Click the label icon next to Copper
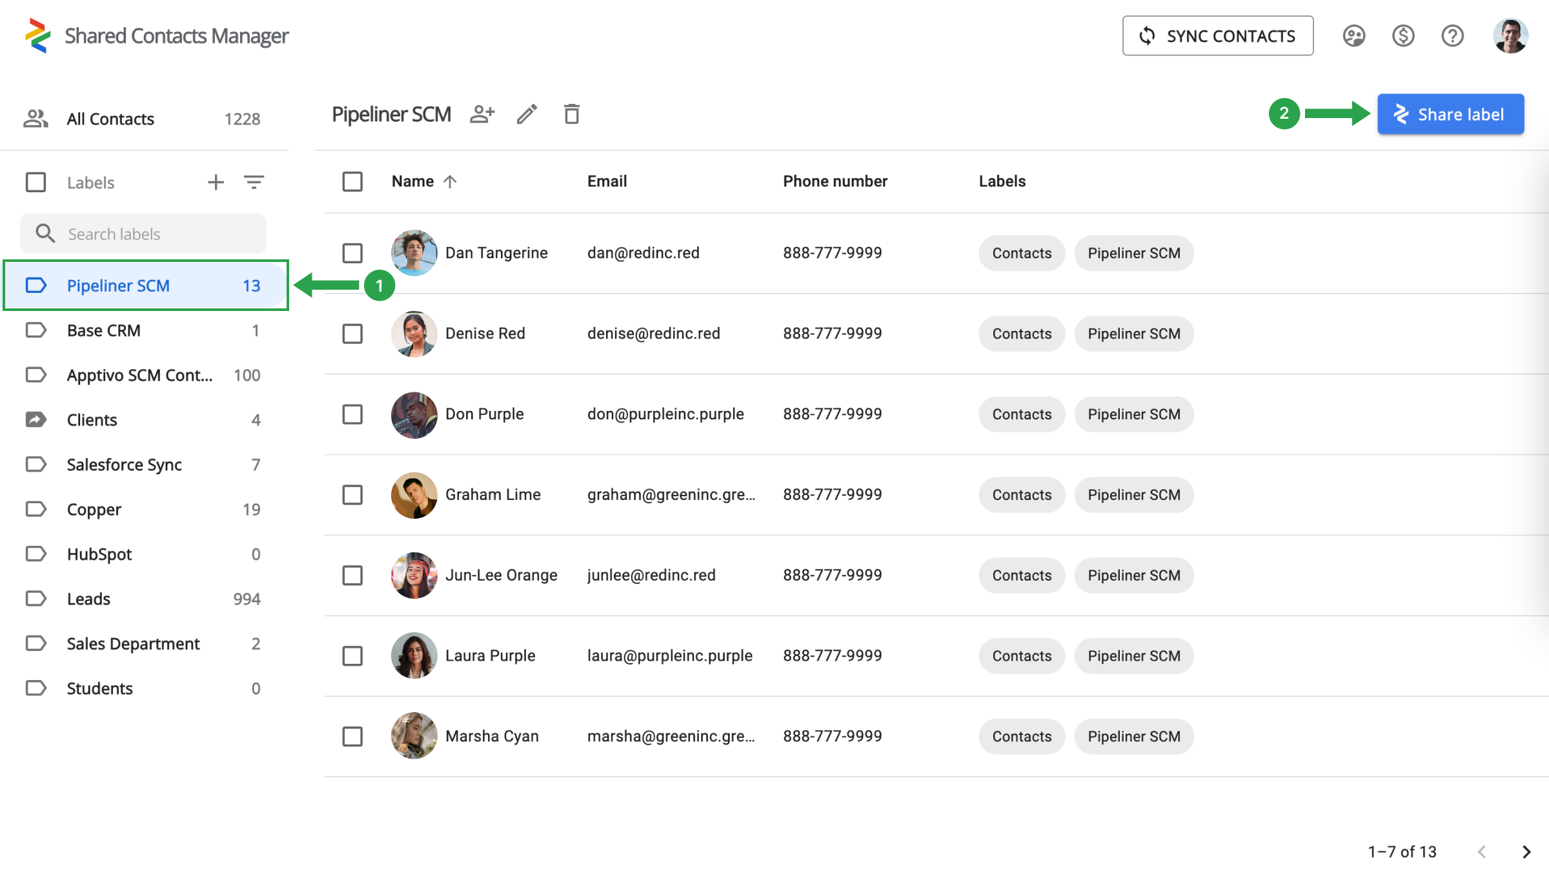Viewport: 1549px width, 871px height. 35,509
